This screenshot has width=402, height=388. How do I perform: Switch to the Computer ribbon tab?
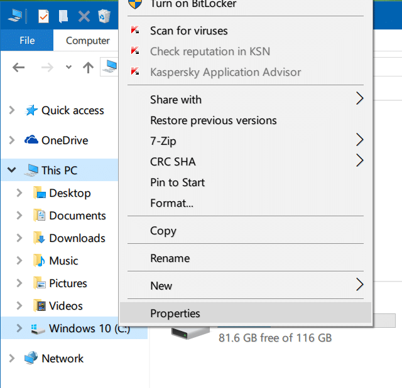coord(88,40)
